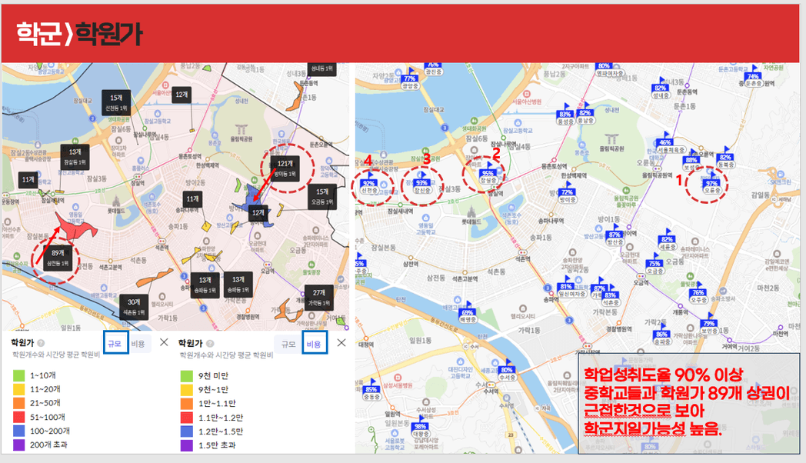Click the green 1~10개 legend color swatch
Viewport: 806px width, 463px height.
(19, 375)
